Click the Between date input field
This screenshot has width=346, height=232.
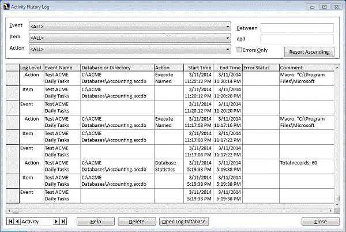pos(297,28)
